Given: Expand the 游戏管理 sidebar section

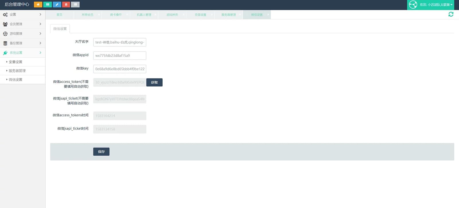Looking at the screenshot, I should 22,34.
